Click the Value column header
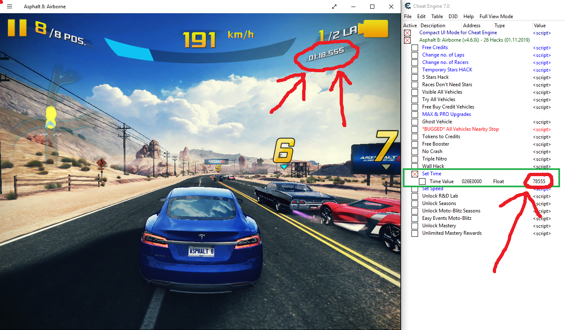565x330 pixels. click(539, 26)
